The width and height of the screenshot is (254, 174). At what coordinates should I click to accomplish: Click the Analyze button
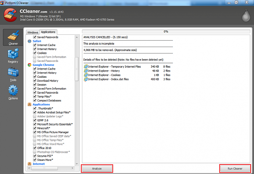(x=97, y=169)
